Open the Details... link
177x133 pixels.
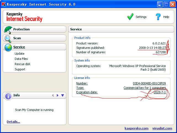coord(13,122)
